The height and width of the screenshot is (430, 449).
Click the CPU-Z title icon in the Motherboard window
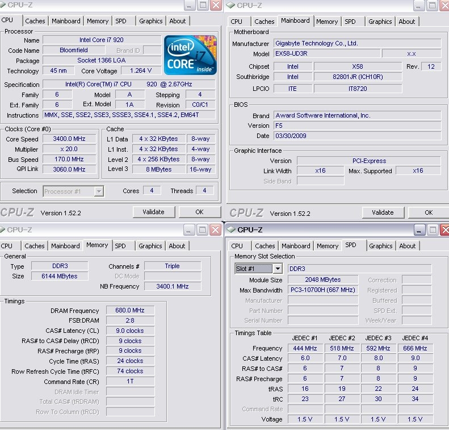pyautogui.click(x=230, y=5)
